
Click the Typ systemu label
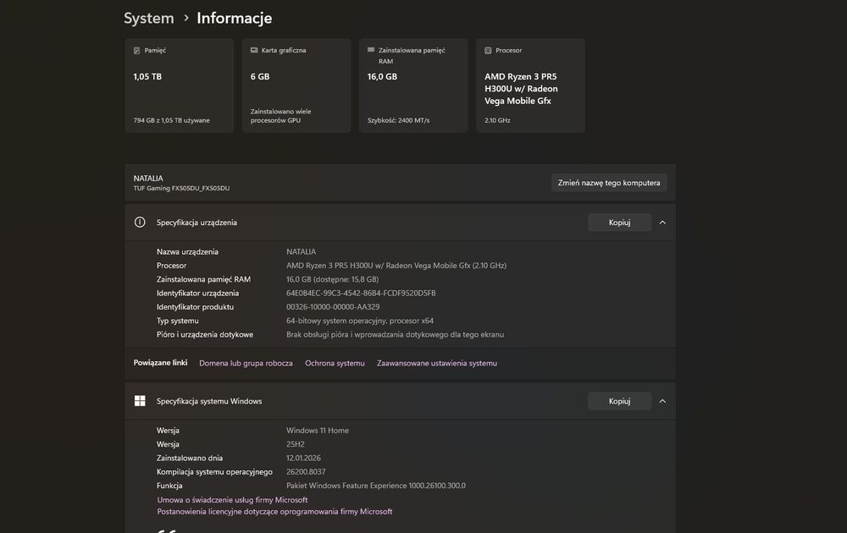click(x=178, y=321)
